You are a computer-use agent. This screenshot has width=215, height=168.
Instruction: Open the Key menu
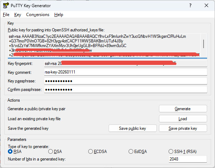(18, 15)
